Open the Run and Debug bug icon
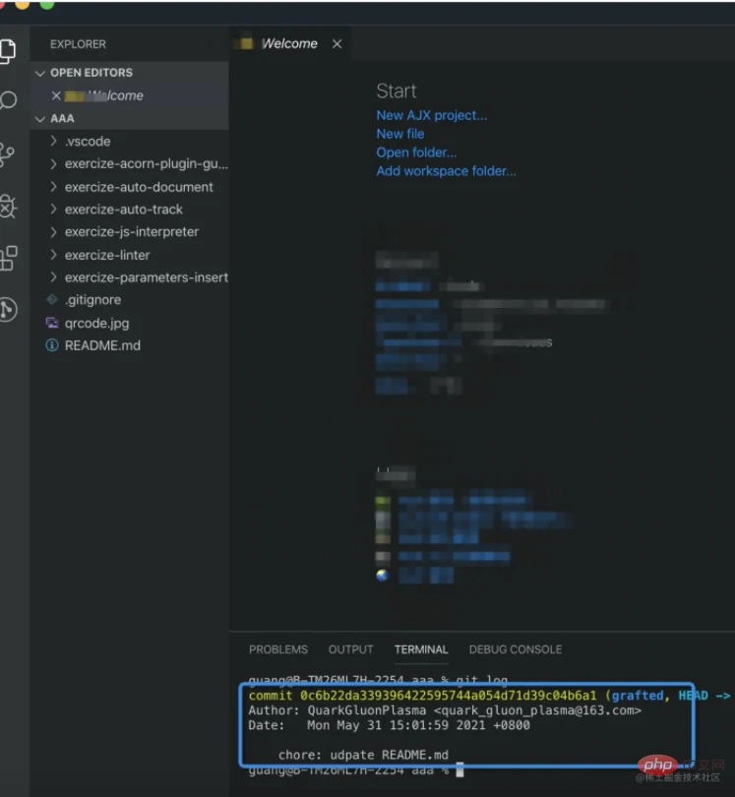The width and height of the screenshot is (735, 797). point(8,207)
